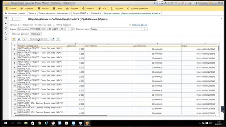Click the vertical scrollbar of the table
The width and height of the screenshot is (226, 127).
click(x=218, y=48)
